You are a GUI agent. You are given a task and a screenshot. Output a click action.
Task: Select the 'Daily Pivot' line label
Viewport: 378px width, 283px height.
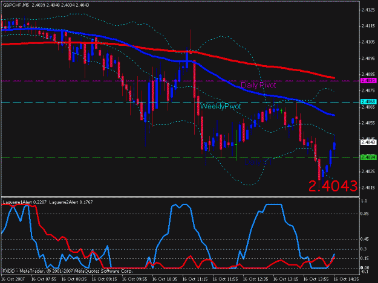[x=258, y=85]
